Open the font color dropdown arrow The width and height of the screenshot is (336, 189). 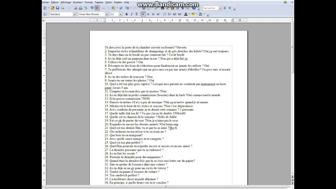coord(190,14)
